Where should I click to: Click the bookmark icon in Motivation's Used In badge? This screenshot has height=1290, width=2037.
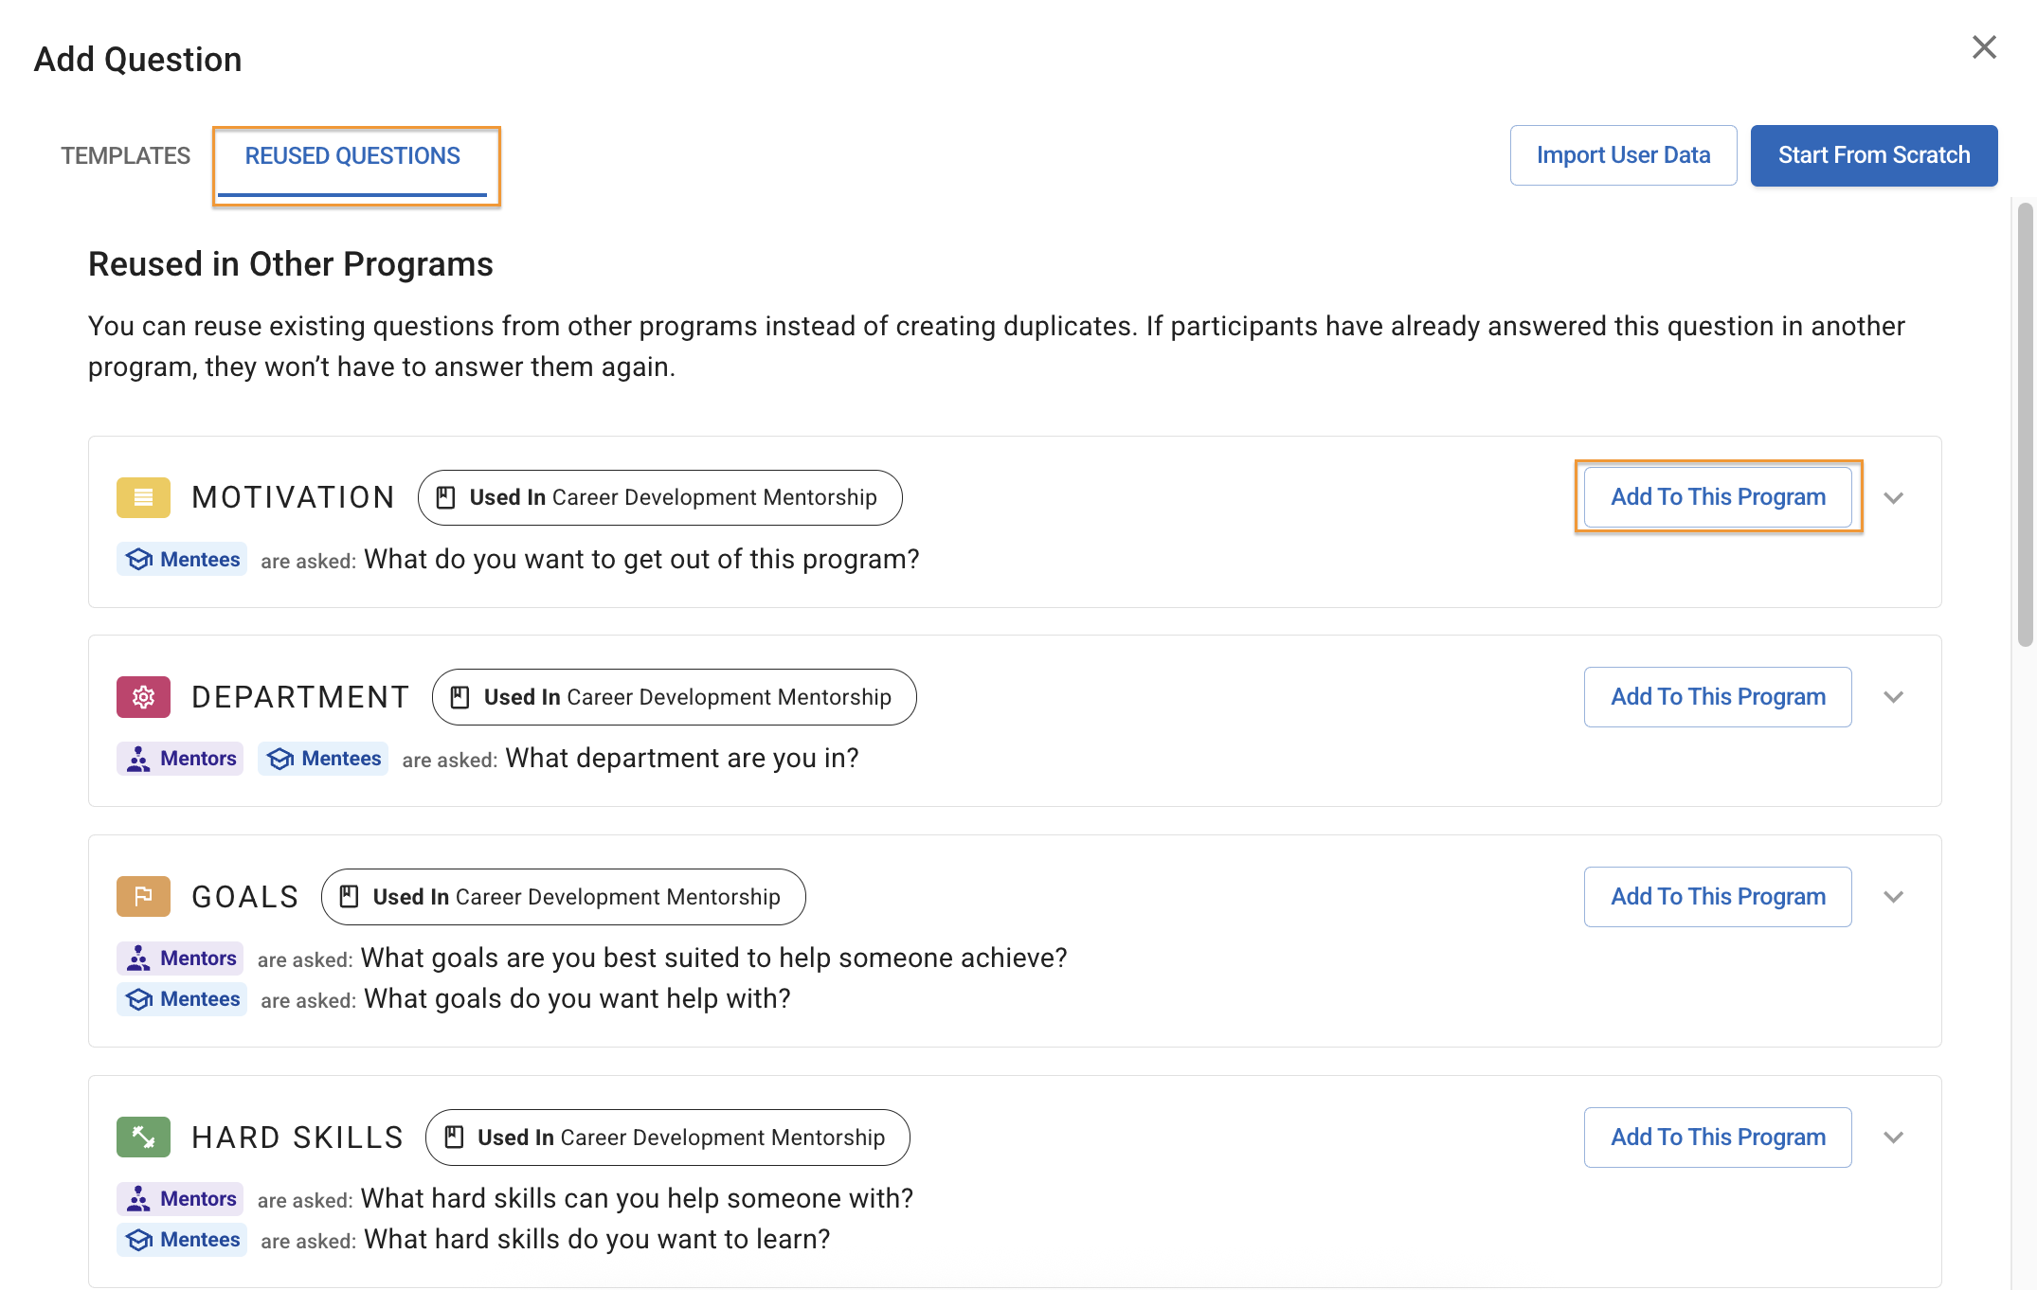point(445,496)
